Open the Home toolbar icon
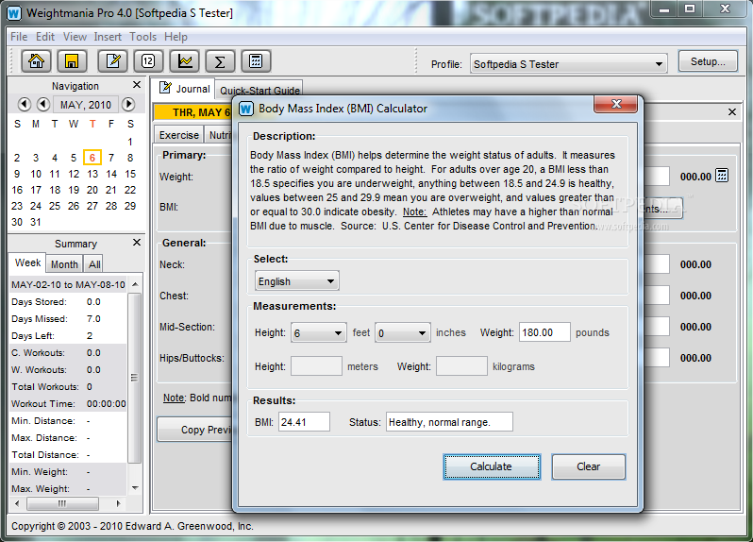The height and width of the screenshot is (542, 753). pos(37,61)
